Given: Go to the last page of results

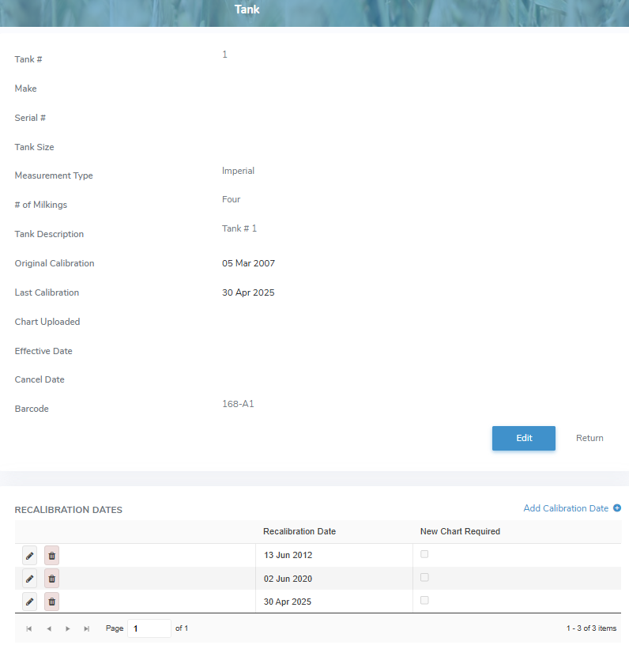Looking at the screenshot, I should (86, 628).
